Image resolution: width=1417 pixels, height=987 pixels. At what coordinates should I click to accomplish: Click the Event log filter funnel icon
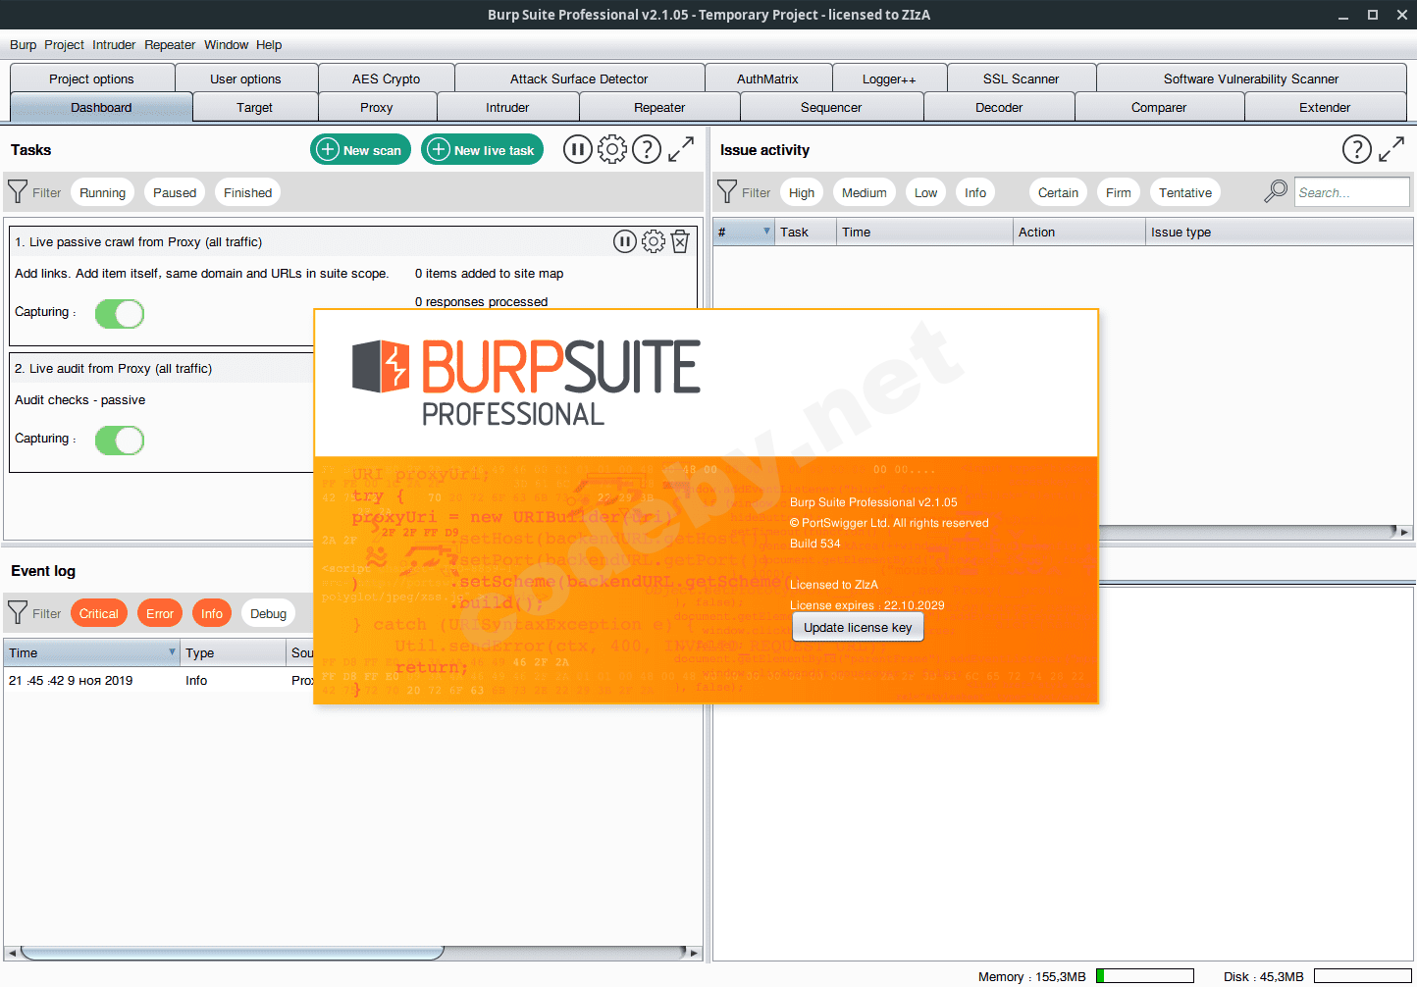pyautogui.click(x=18, y=612)
